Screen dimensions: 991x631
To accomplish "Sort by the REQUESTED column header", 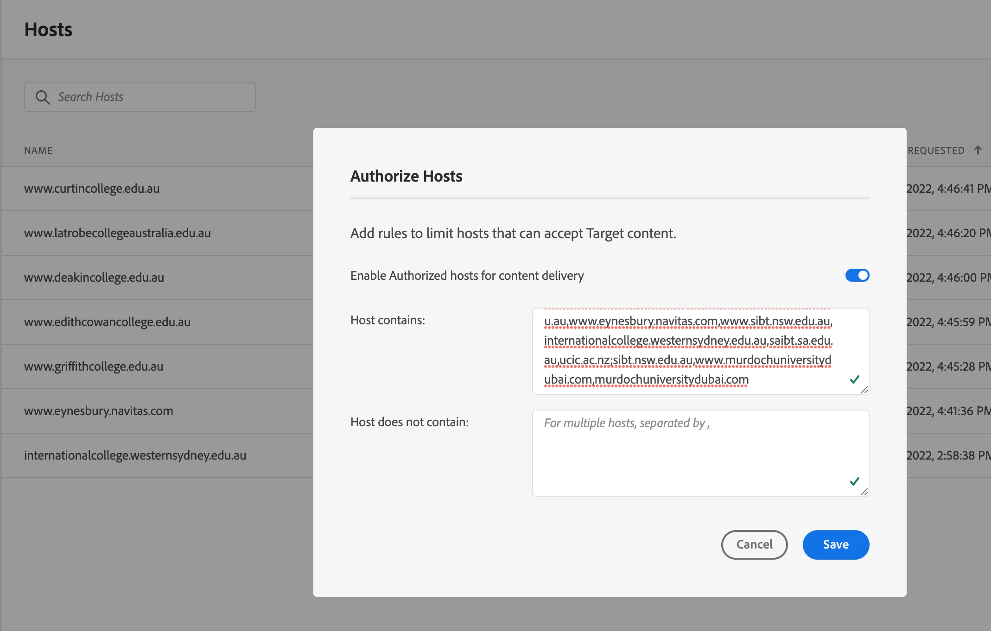I will (936, 151).
